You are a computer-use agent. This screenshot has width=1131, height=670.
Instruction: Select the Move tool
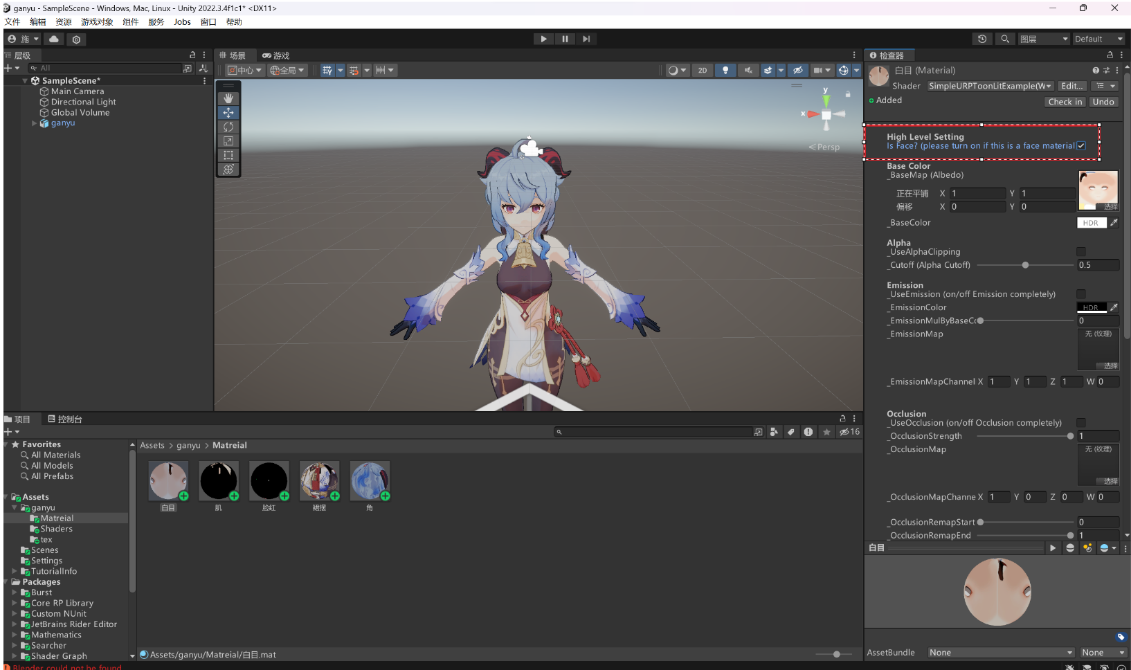(228, 112)
